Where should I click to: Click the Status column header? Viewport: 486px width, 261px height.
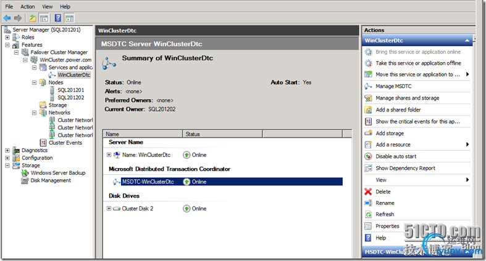pos(222,134)
